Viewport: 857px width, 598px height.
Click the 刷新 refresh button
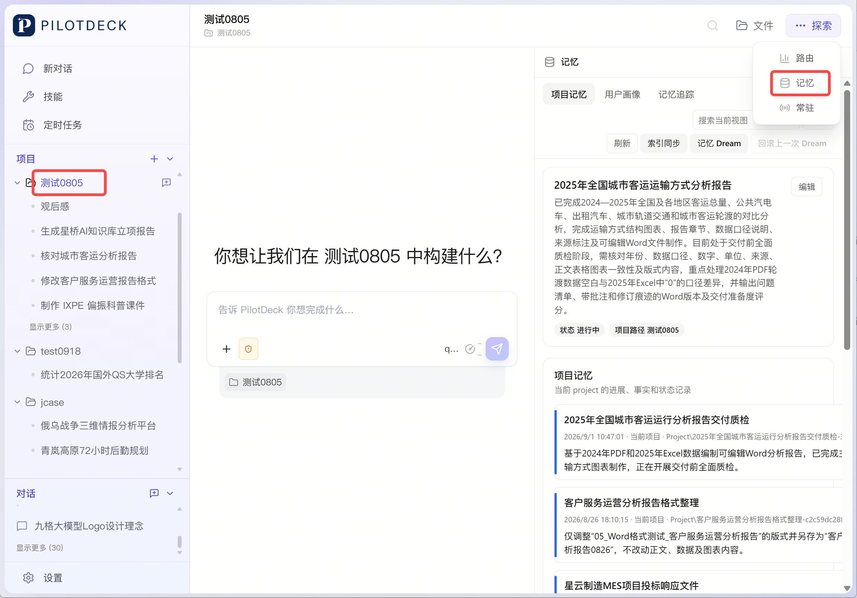(622, 143)
